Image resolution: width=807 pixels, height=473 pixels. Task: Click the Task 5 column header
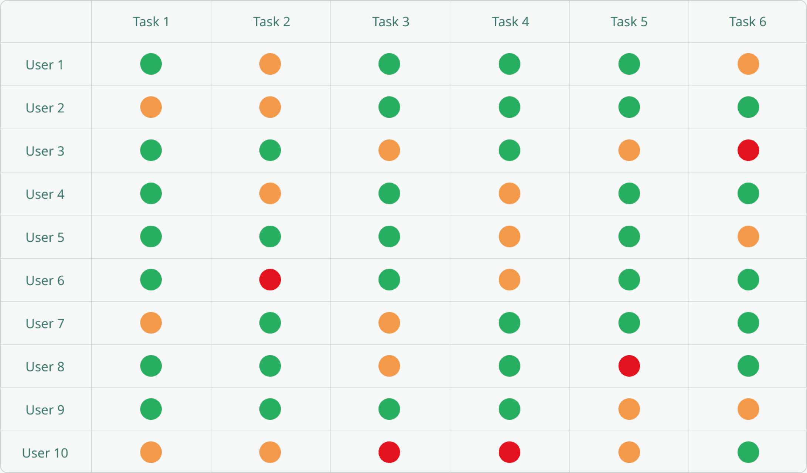[629, 22]
